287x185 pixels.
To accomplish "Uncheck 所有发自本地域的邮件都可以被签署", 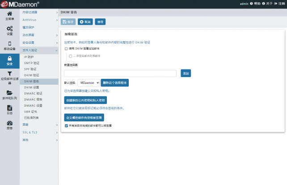I will (66, 125).
